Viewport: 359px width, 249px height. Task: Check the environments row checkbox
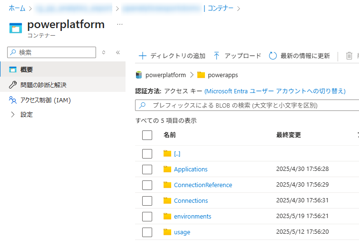pyautogui.click(x=147, y=217)
